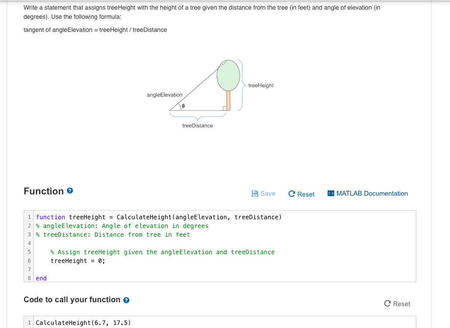450x328 pixels.
Task: Click the help icon next to the Function heading
Action: click(70, 190)
